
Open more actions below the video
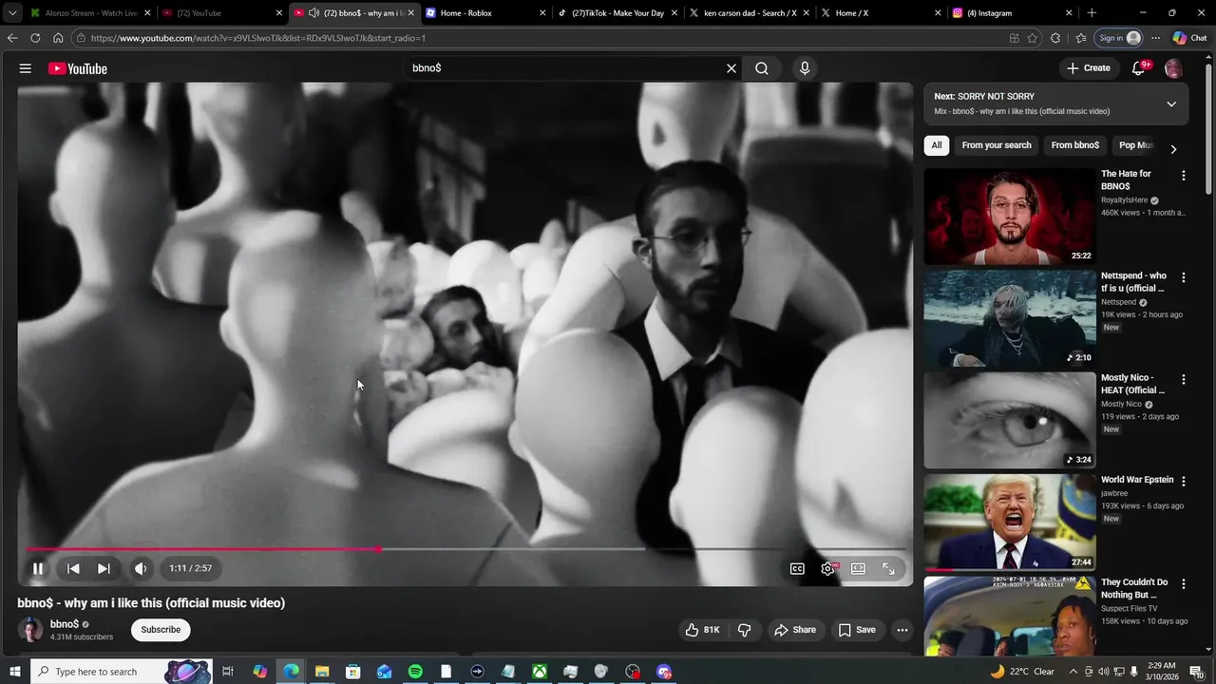[x=902, y=630]
